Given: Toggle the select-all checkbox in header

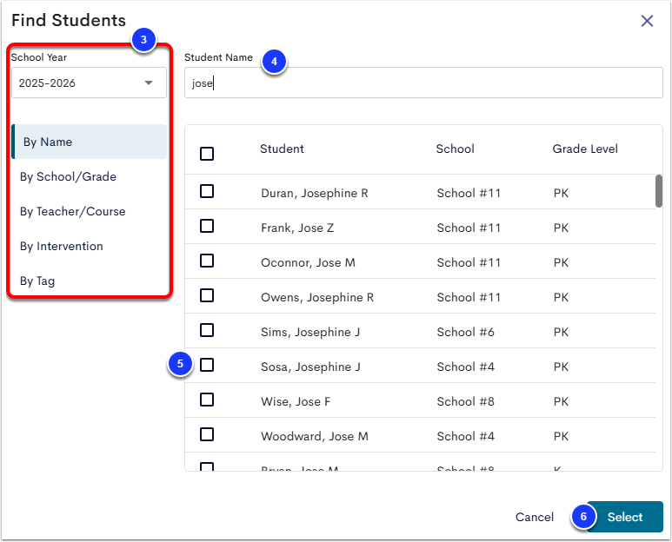Looking at the screenshot, I should [207, 154].
